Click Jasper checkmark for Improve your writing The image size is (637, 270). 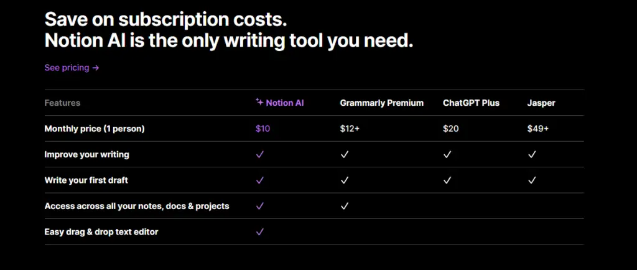click(532, 154)
